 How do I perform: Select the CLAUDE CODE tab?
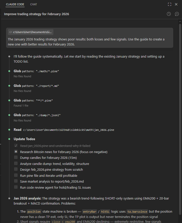15,4
